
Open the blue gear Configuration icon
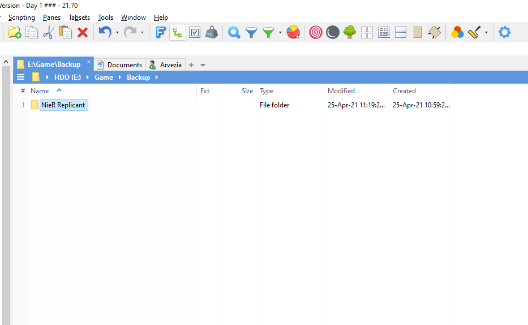click(x=504, y=32)
